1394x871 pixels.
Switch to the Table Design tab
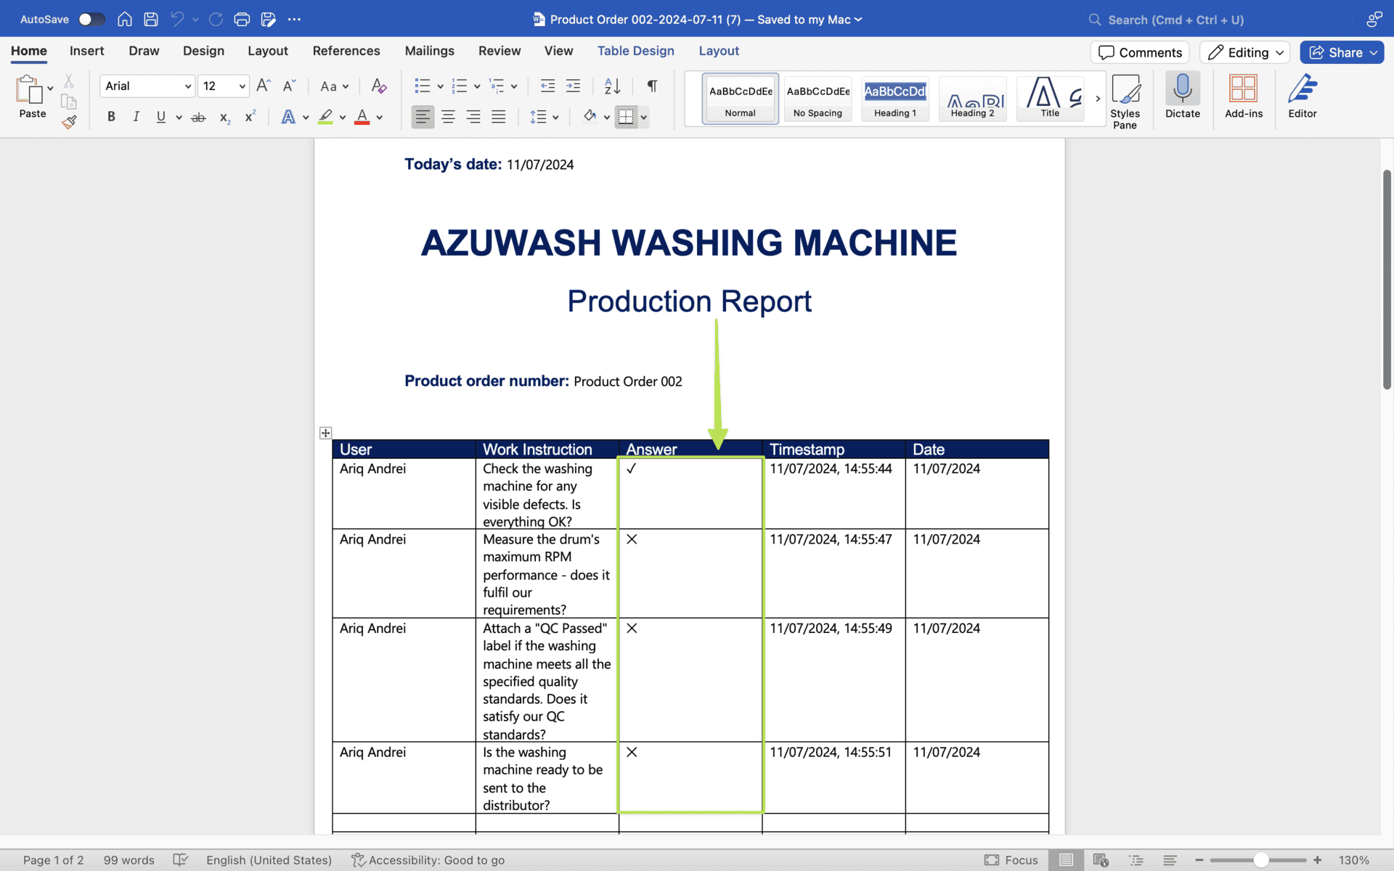click(635, 51)
